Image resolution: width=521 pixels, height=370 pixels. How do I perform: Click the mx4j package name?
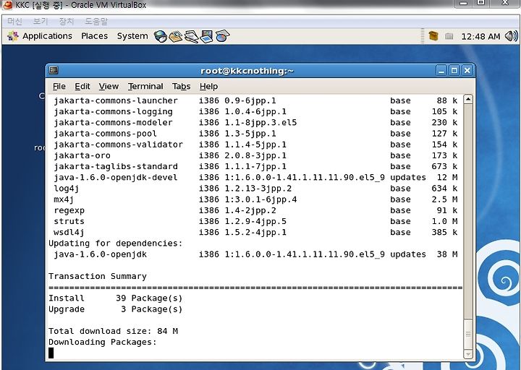coord(64,199)
